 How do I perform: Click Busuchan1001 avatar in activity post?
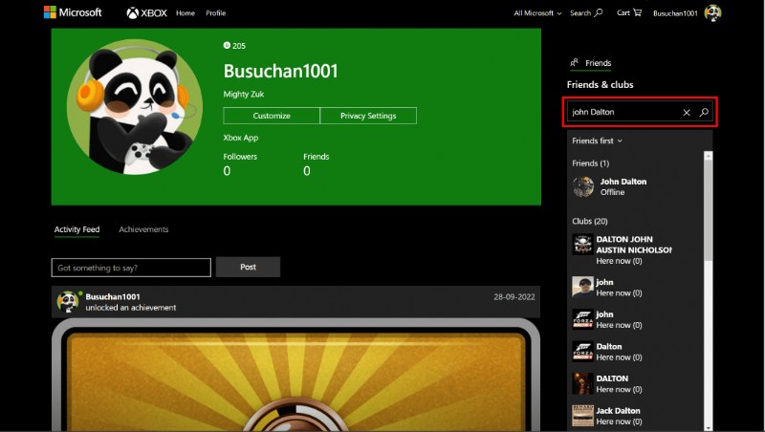point(68,302)
